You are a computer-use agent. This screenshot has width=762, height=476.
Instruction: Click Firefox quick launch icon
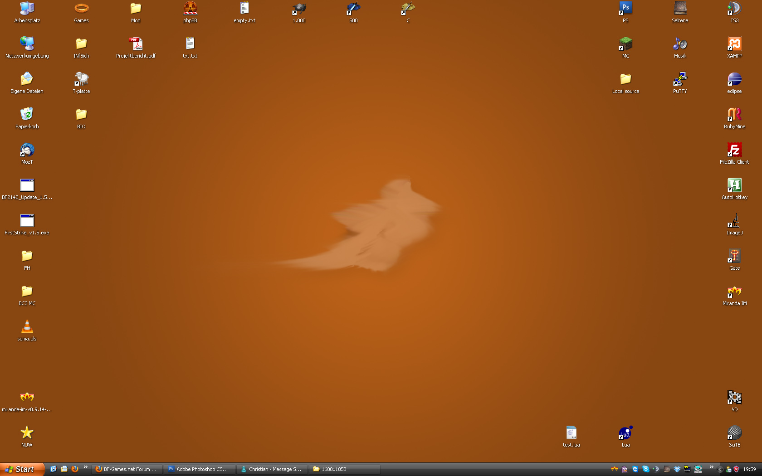click(x=75, y=469)
